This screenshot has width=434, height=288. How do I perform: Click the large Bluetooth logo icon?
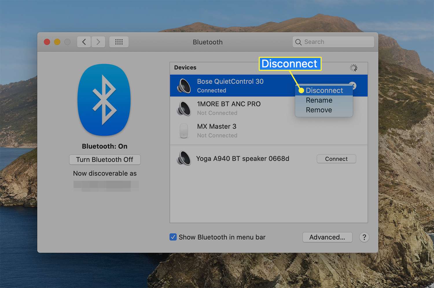click(x=104, y=100)
